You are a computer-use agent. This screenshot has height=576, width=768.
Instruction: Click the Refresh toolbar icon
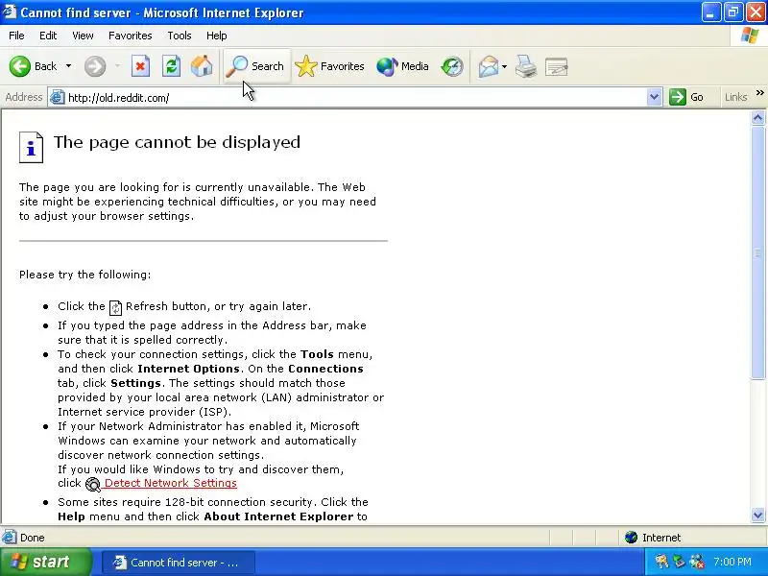pos(171,66)
